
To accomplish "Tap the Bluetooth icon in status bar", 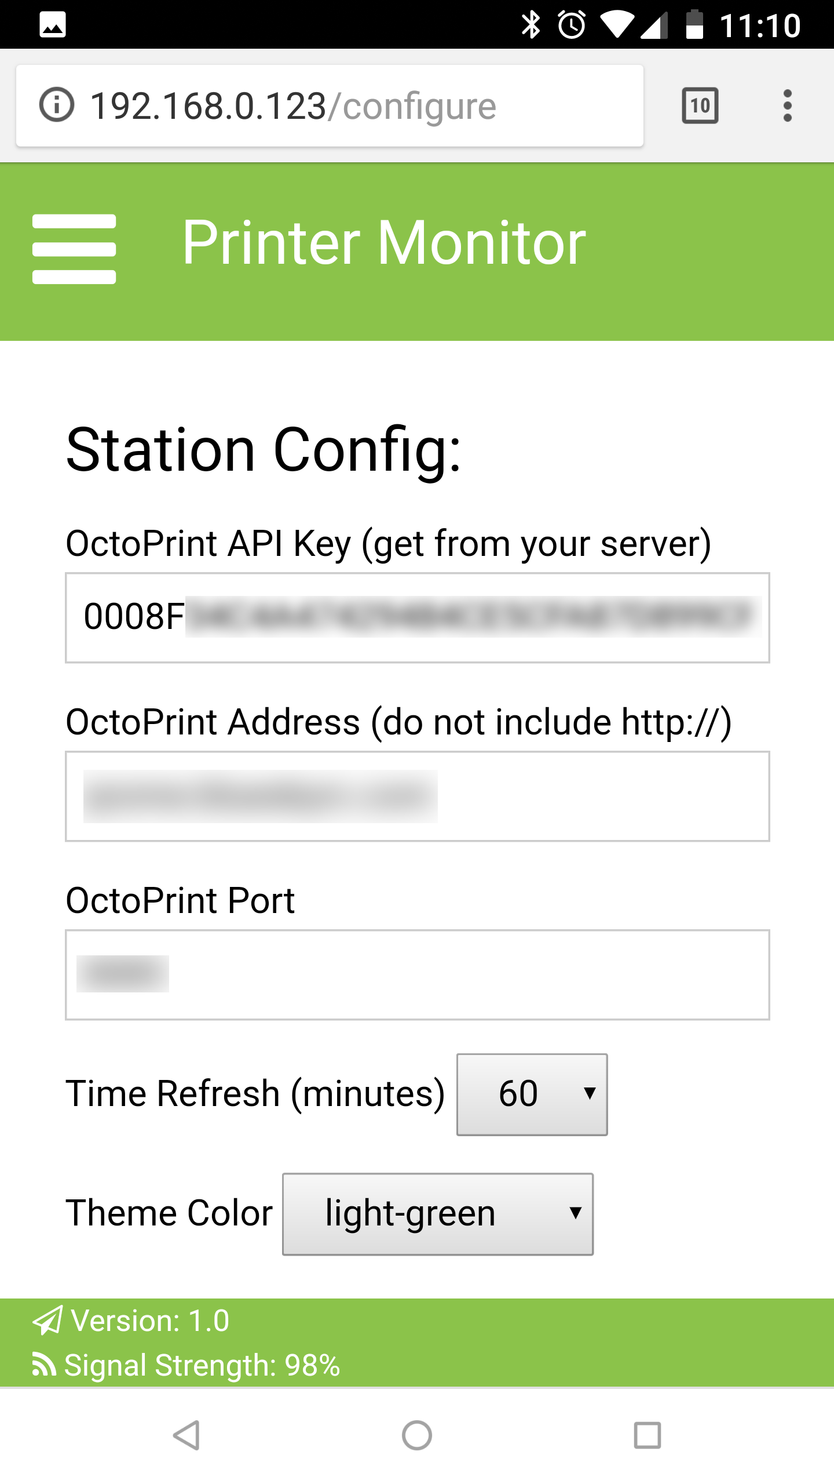I will click(x=531, y=25).
